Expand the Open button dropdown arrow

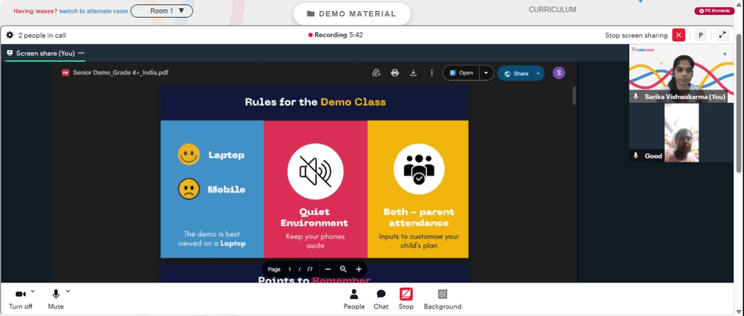pos(487,73)
